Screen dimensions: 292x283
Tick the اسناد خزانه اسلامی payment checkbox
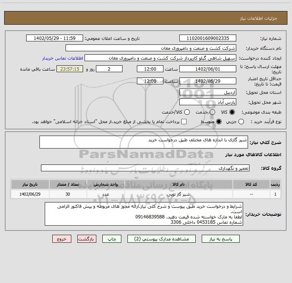tap(184, 122)
